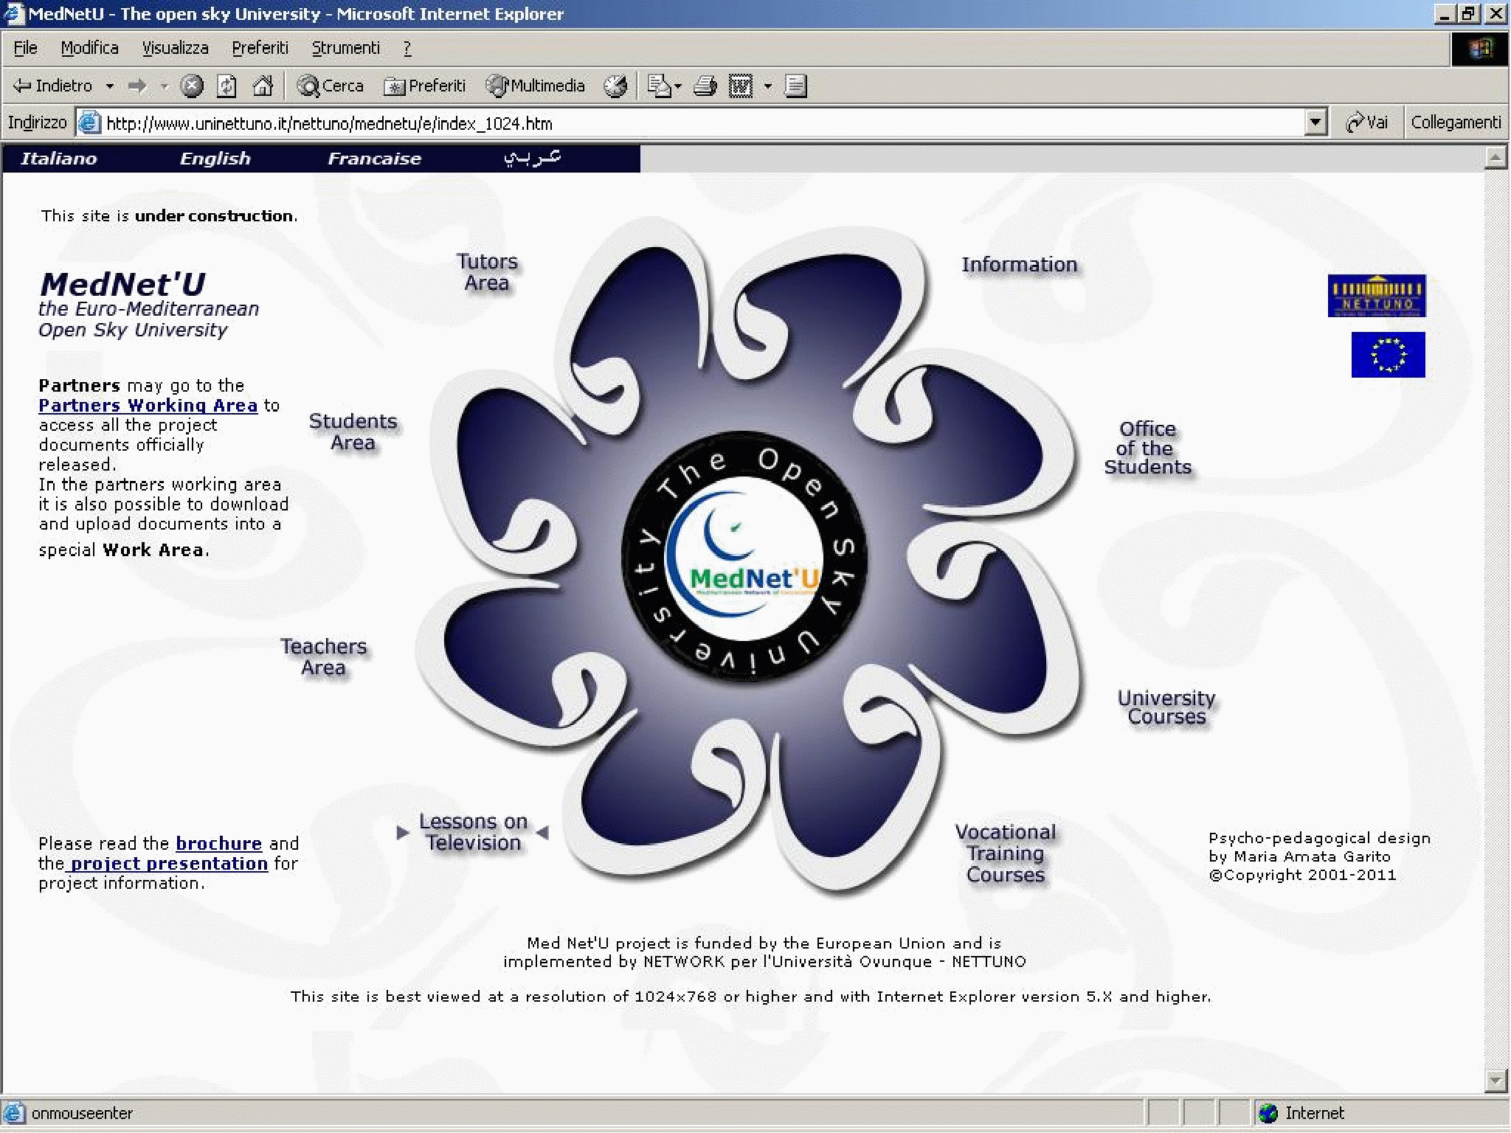Open the Preferiti menu in the menu bar
Screen dimensions: 1511x1133
point(260,48)
